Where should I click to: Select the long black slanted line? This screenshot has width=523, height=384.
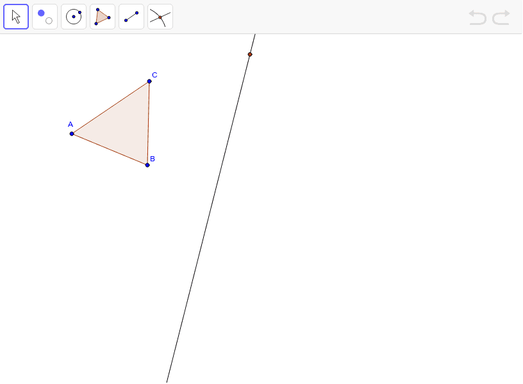pos(211,208)
